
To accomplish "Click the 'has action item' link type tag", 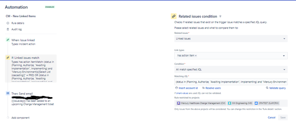I will point(187,56).
